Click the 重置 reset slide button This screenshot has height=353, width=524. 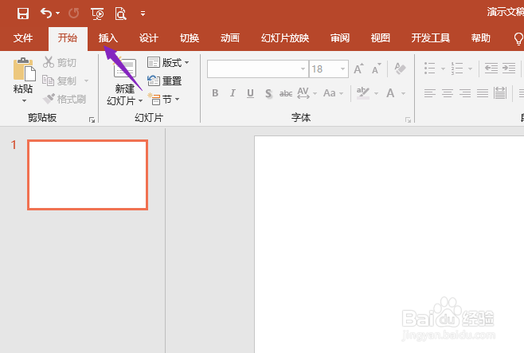(x=164, y=80)
